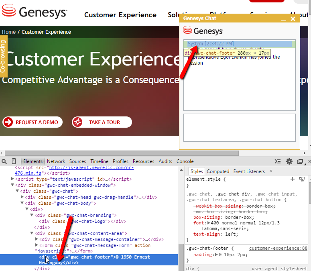
Task: Click the Take a Tour compass icon
Action: tap(78, 122)
